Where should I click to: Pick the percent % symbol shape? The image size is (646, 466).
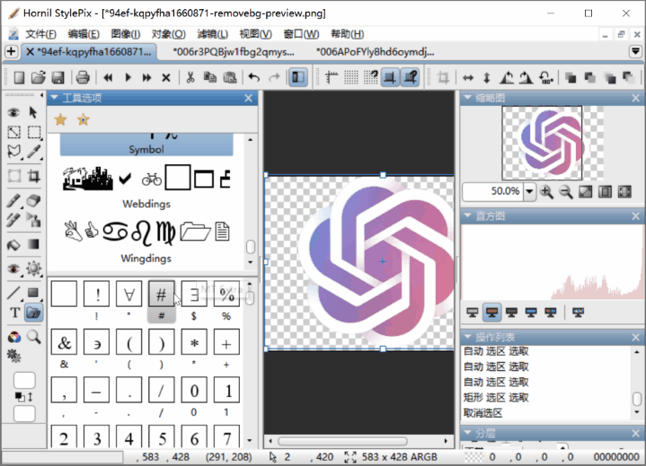[x=226, y=295]
